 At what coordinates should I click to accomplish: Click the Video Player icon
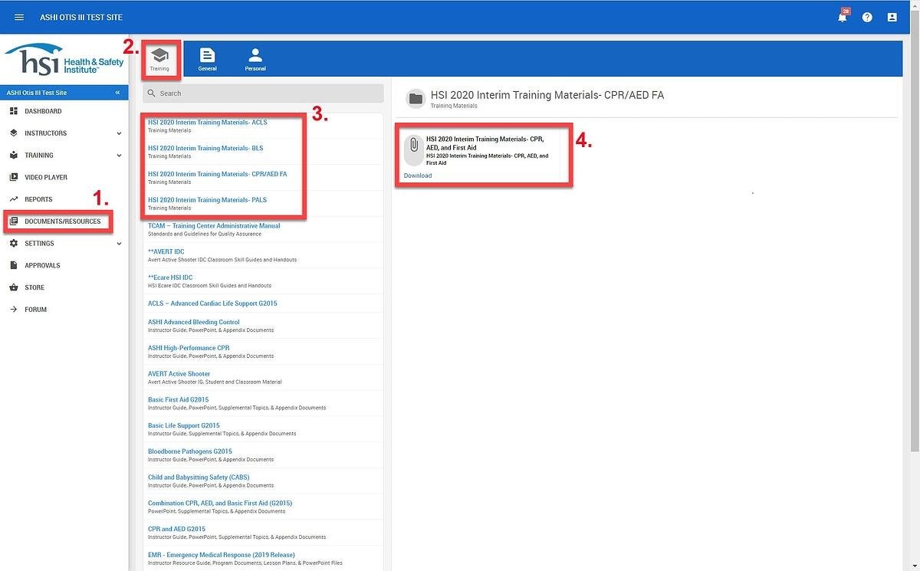14,177
